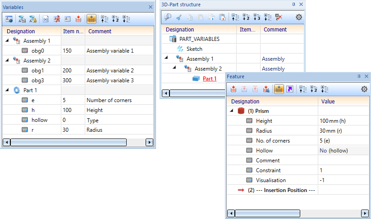The image size is (371, 219).
Task: Collapse Assembly 2 in Variables tree
Action: pos(7,60)
